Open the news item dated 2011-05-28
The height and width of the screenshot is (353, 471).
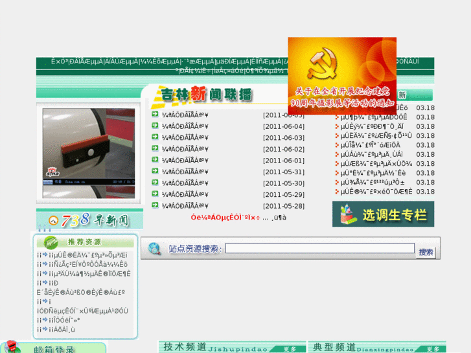pyautogui.click(x=185, y=206)
